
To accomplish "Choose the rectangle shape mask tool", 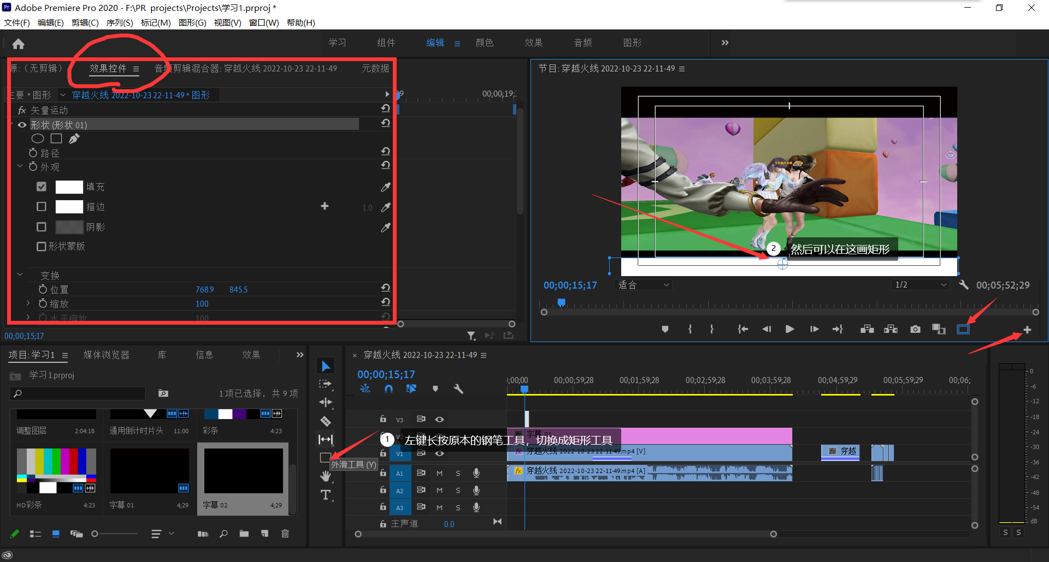I will (56, 139).
